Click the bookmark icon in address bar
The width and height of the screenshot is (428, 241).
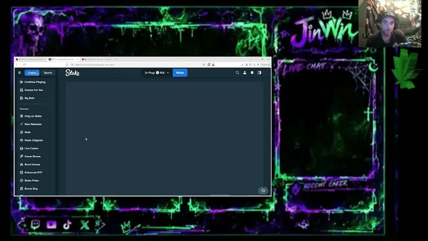[67, 65]
